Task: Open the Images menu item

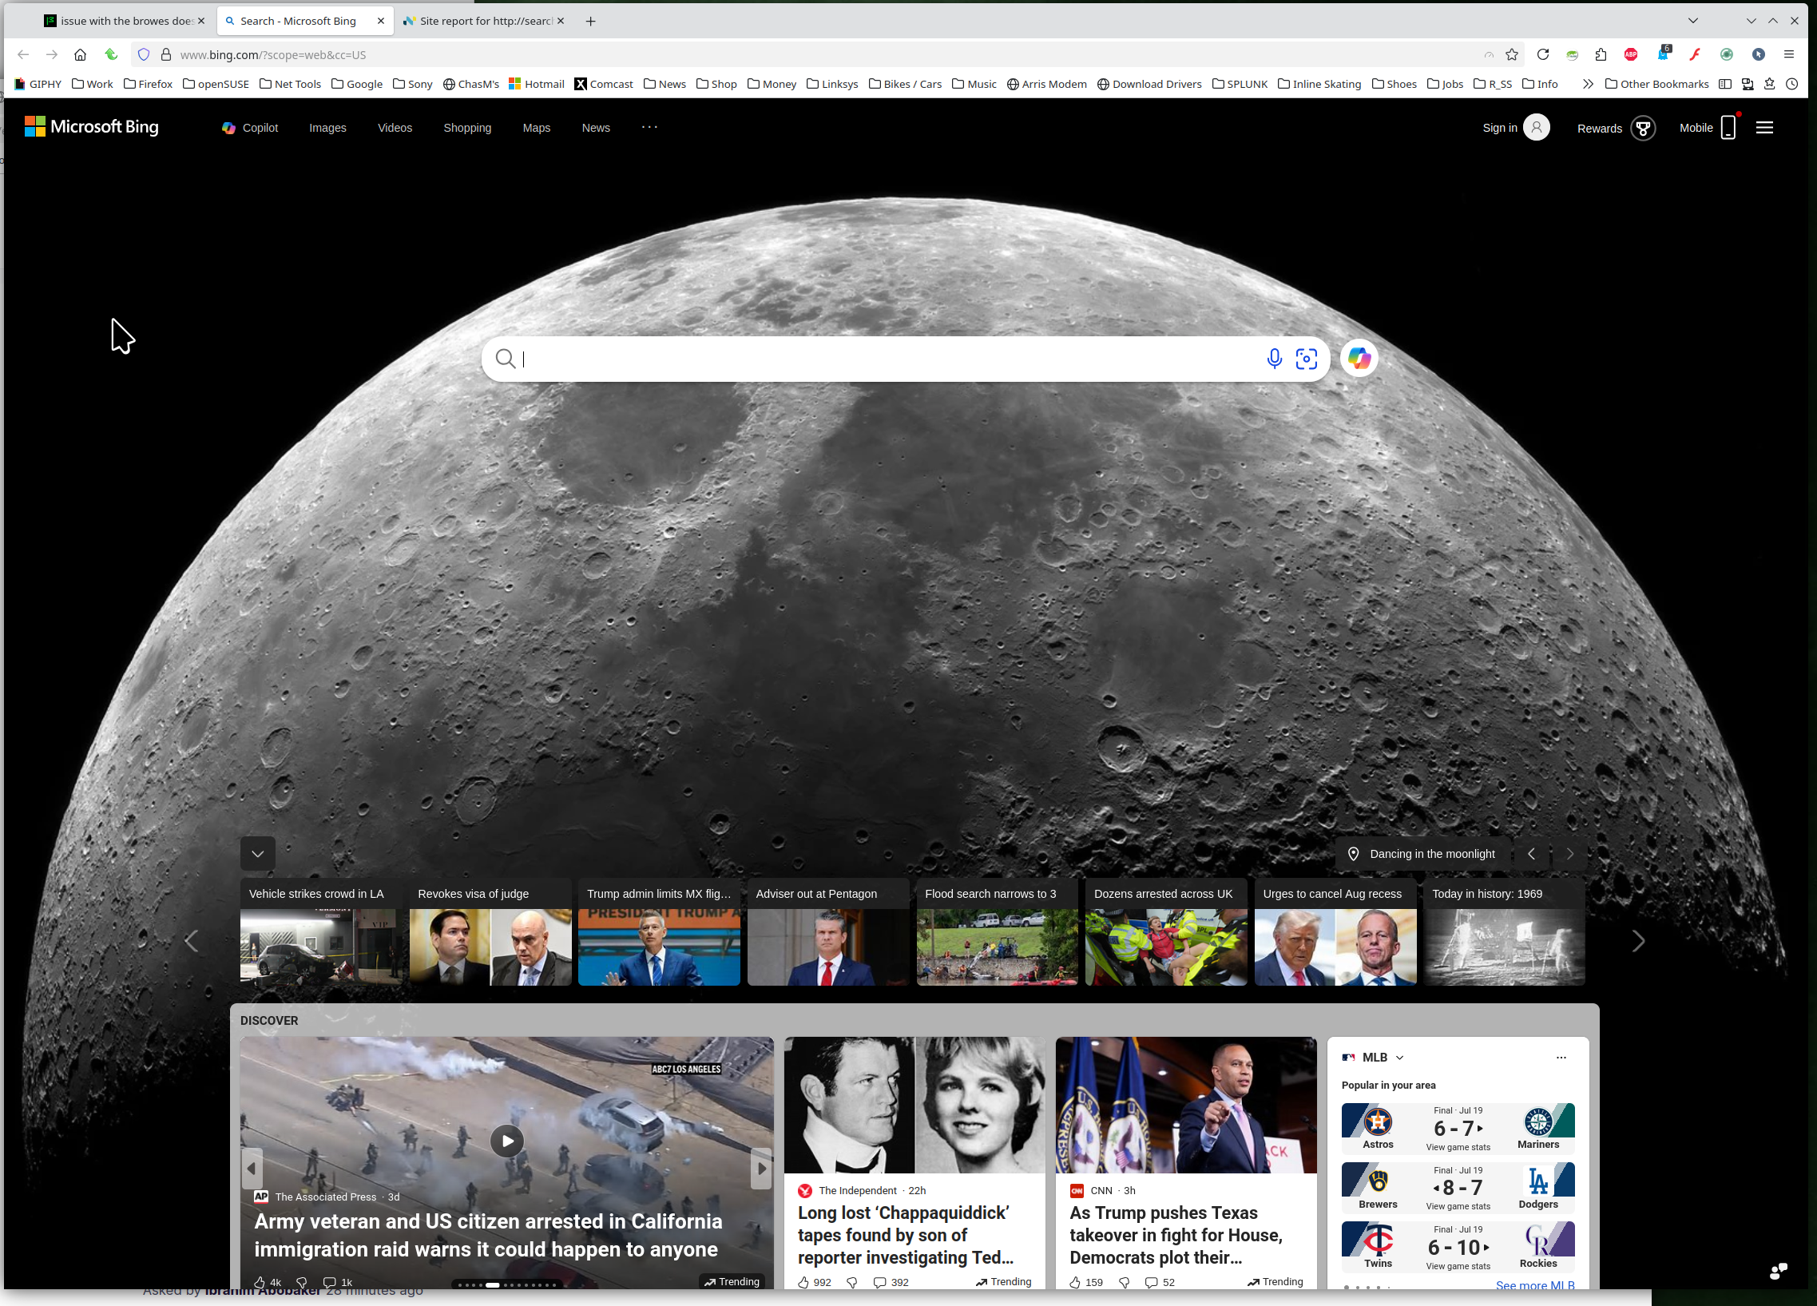Action: 327,128
